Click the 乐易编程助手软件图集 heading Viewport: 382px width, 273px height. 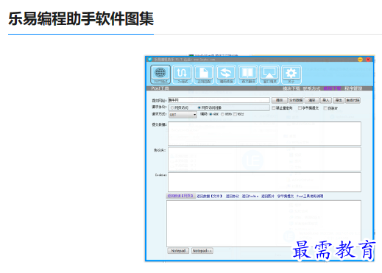81,19
